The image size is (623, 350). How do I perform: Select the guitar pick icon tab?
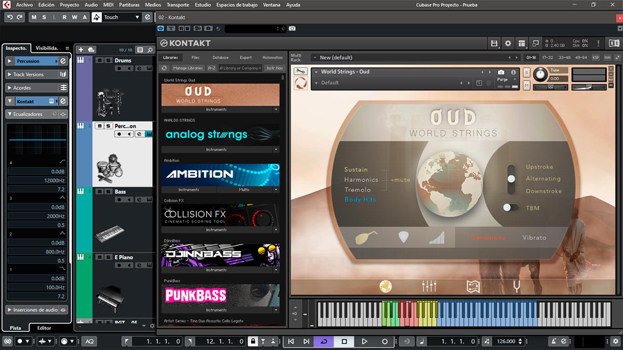tap(403, 237)
